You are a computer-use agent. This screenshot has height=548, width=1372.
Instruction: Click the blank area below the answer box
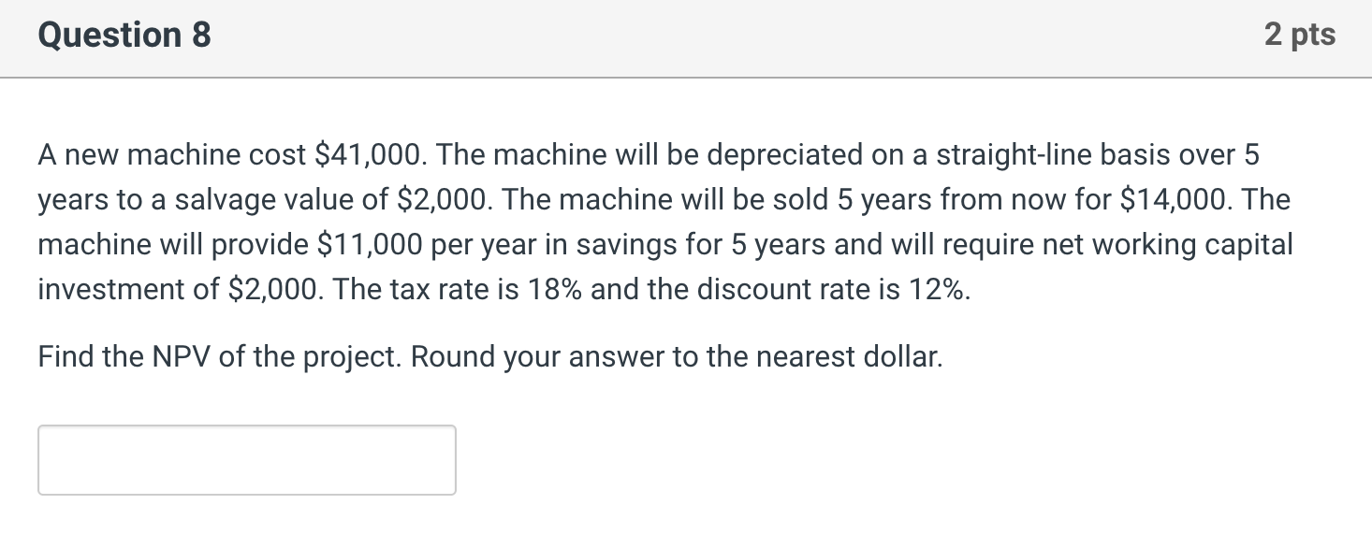tap(686, 524)
